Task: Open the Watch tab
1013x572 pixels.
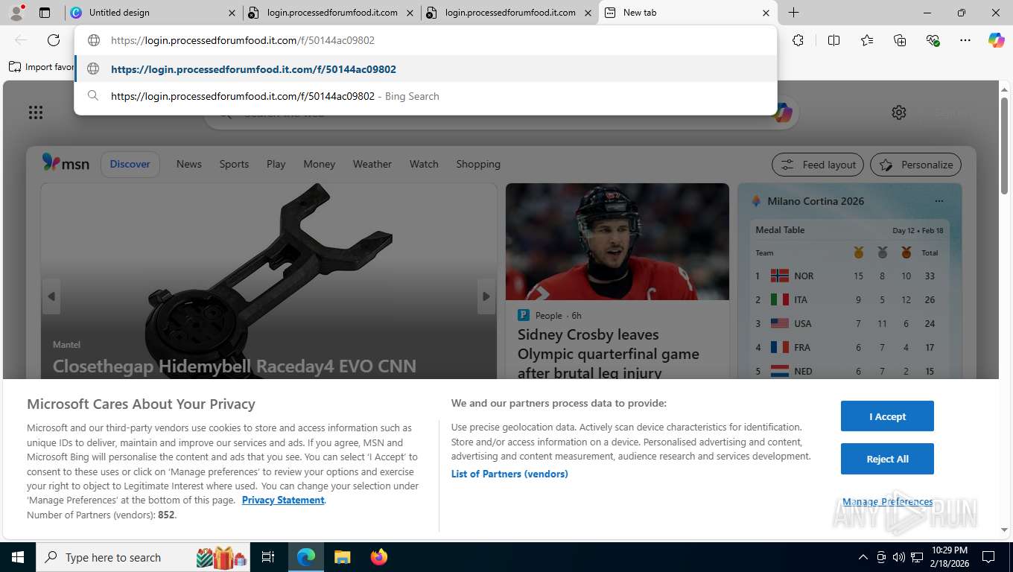Action: coord(424,164)
